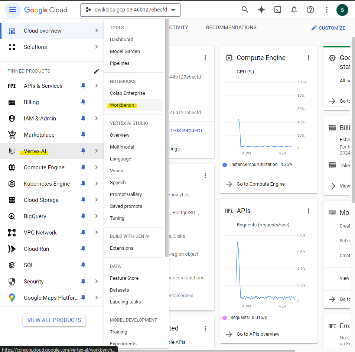The height and width of the screenshot is (352, 355).
Task: Click the search magnifier icon
Action: pos(245,10)
